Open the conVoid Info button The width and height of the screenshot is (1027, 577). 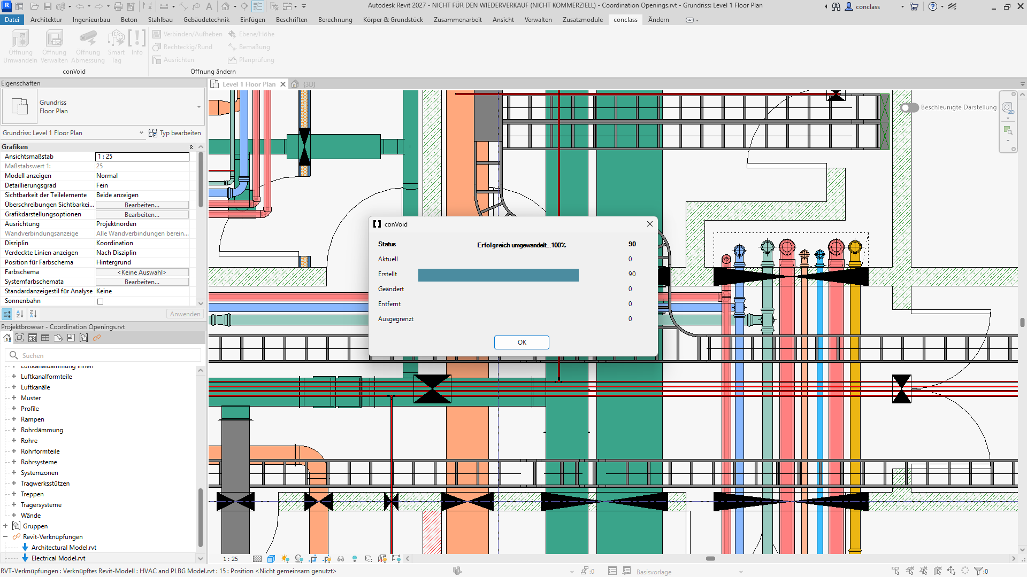(137, 43)
